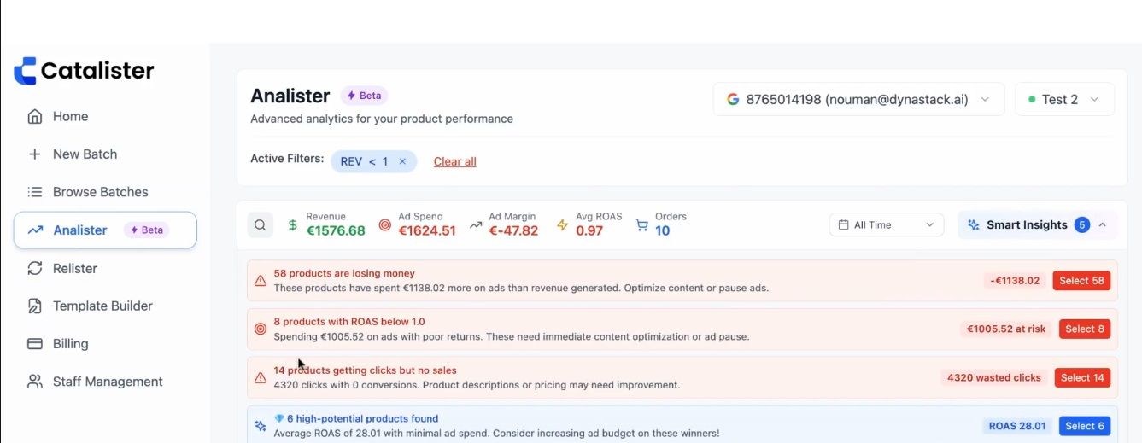Image resolution: width=1142 pixels, height=443 pixels.
Task: Collapse the Smart Insights panel
Action: [1103, 225]
